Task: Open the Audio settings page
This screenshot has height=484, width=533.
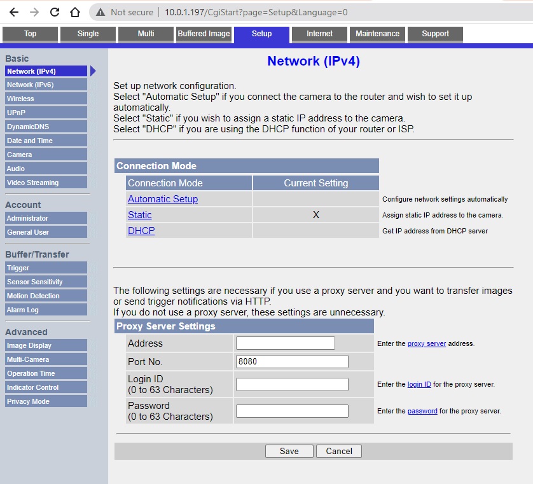Action: (x=46, y=169)
